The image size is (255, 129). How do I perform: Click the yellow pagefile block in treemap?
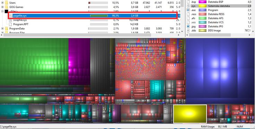click(x=190, y=114)
